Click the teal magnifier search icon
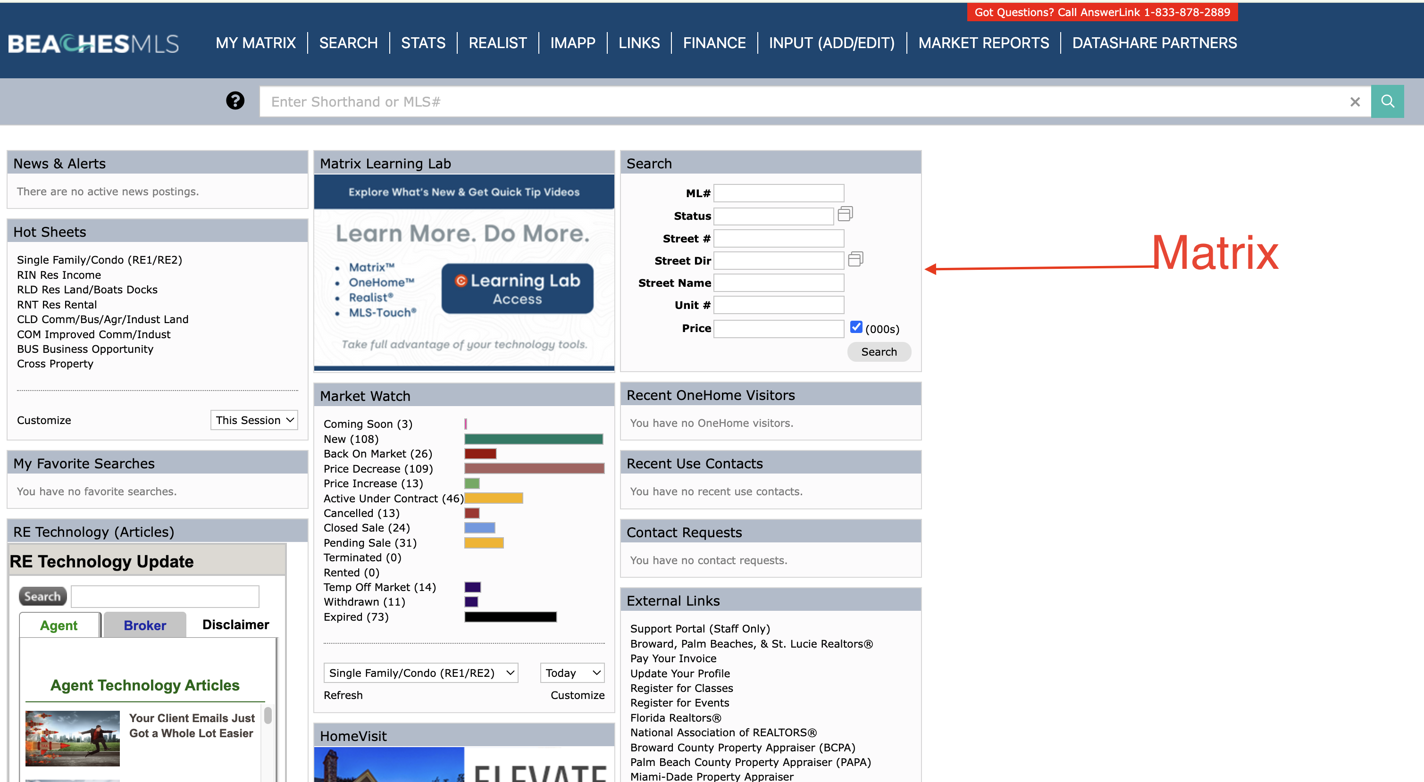 point(1387,101)
